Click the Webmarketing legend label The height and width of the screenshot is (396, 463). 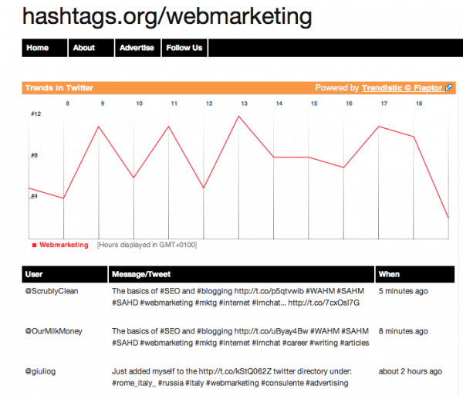pyautogui.click(x=64, y=245)
